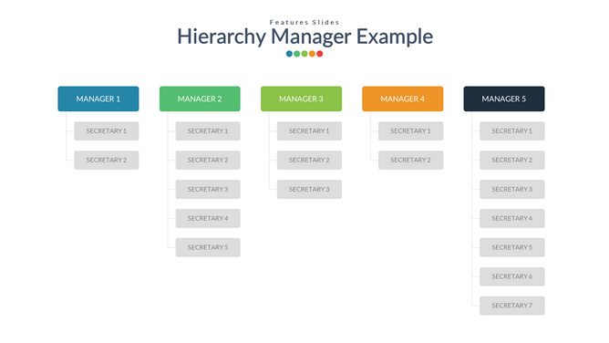Click Secretary 3 under Manager 3
Screen dimensions: 609x343
point(309,189)
